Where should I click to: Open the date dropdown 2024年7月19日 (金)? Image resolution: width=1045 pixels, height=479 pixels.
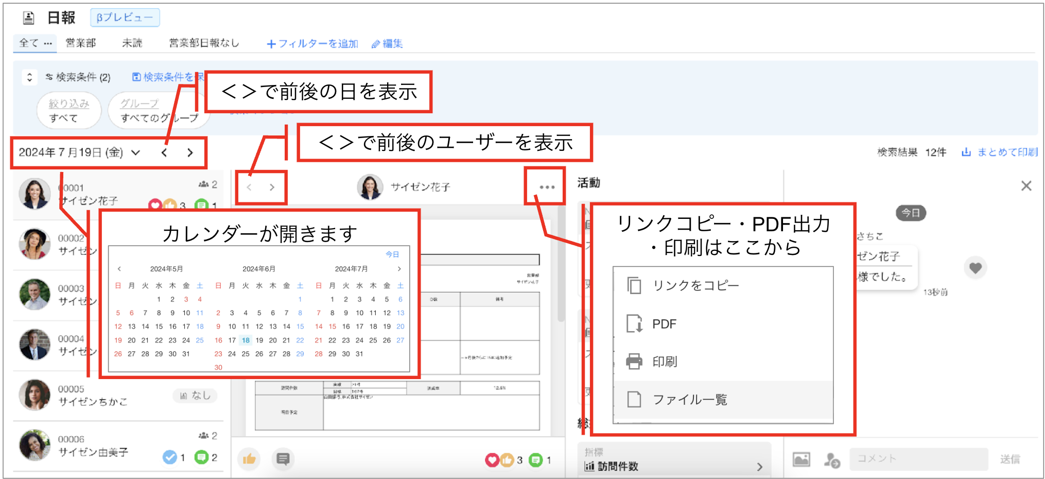79,152
